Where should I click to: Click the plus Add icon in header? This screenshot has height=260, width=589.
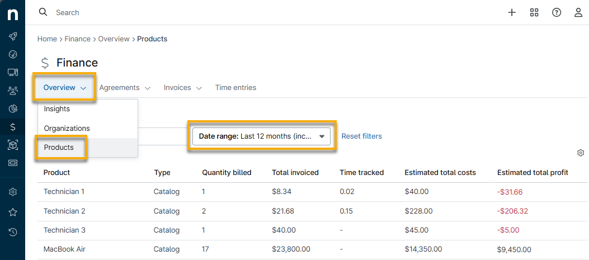coord(512,12)
